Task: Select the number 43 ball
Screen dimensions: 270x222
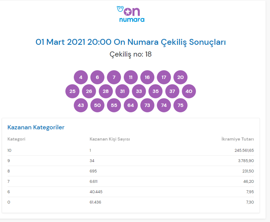Action: tap(81, 105)
